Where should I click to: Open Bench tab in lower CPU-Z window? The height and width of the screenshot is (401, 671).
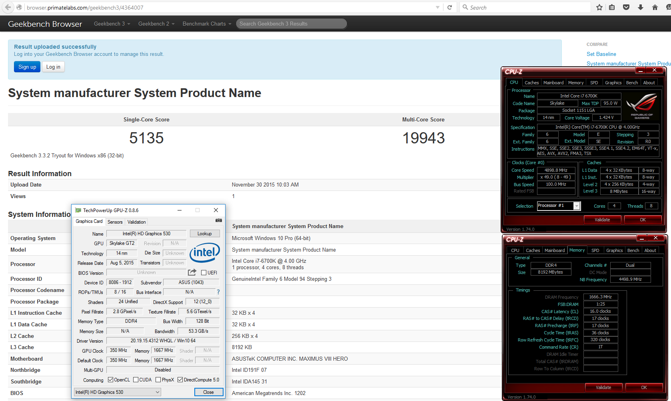(633, 250)
